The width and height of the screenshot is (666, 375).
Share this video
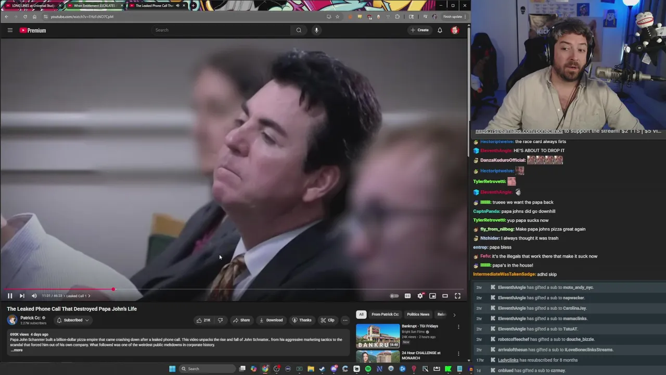241,320
